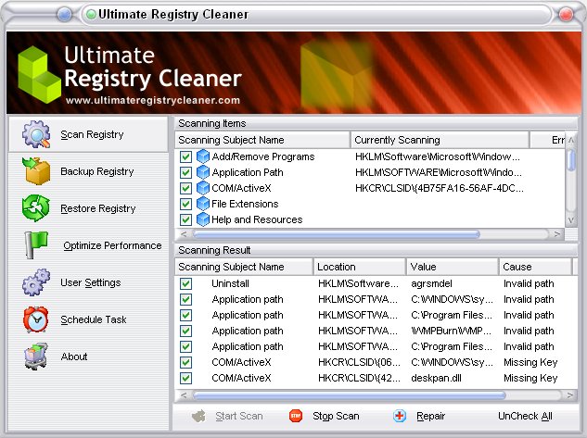Click the Scanning Items vertical scrollbar thumb
The width and height of the screenshot is (587, 438).
coord(571,160)
